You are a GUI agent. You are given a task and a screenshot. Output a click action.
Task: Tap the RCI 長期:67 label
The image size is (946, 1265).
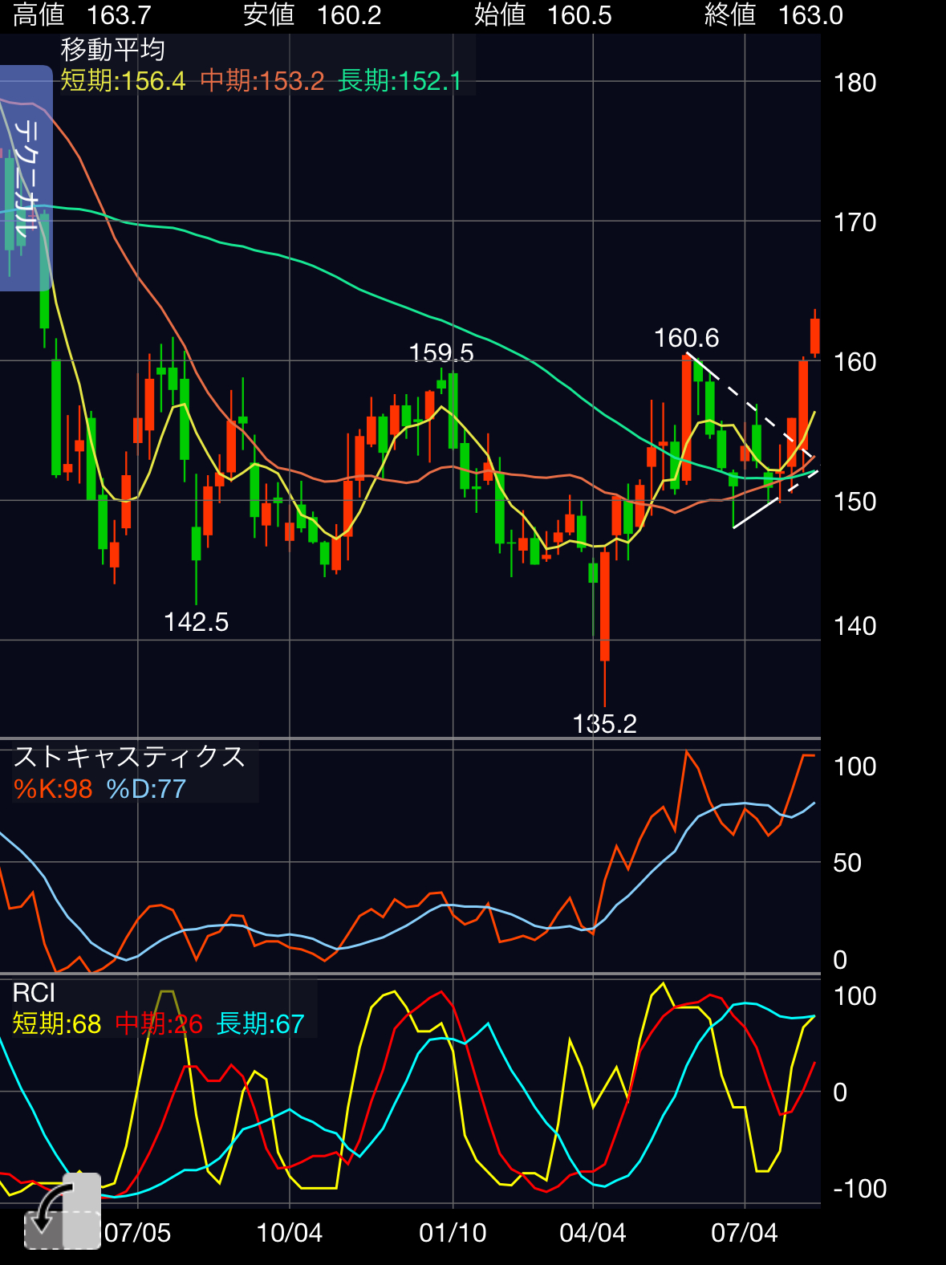point(260,1024)
